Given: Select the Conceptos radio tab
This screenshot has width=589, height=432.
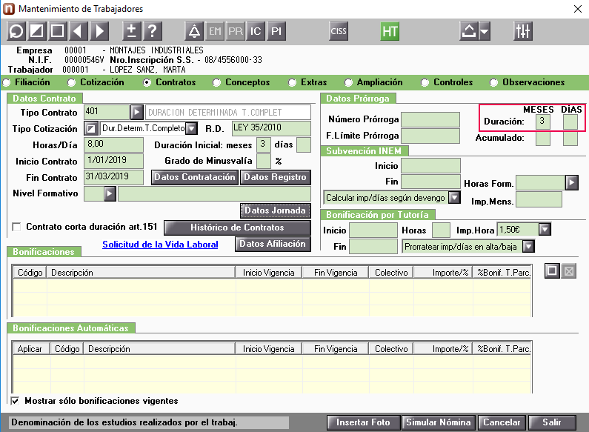Looking at the screenshot, I should click(x=216, y=82).
